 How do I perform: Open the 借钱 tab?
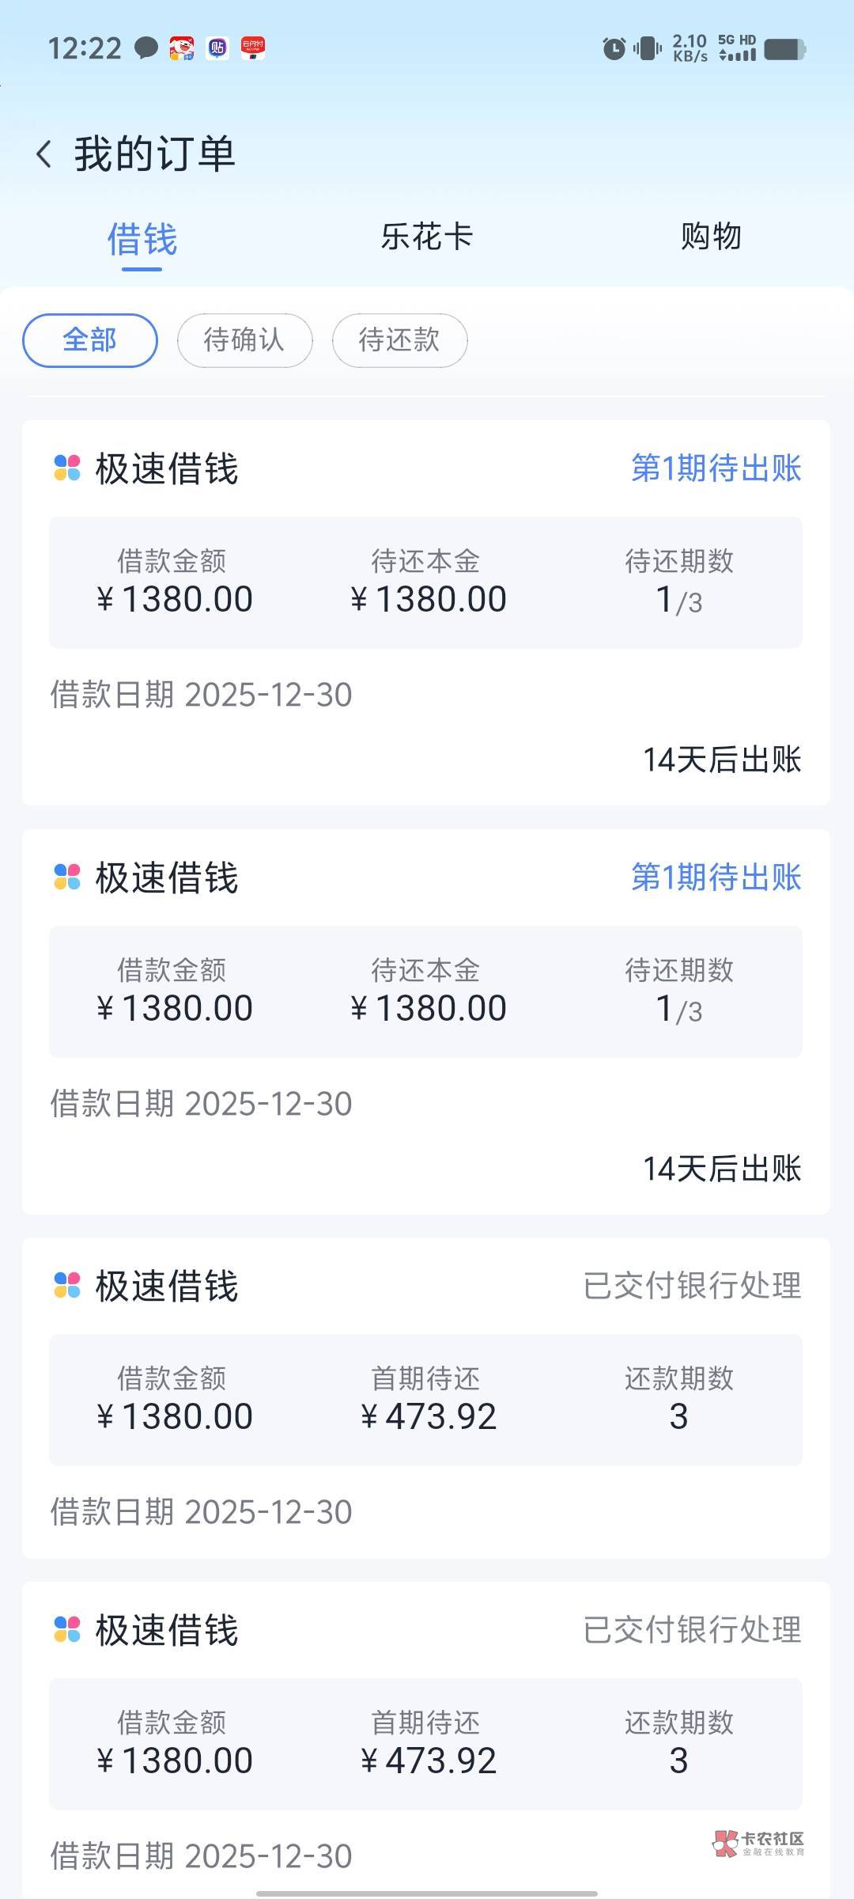[142, 239]
